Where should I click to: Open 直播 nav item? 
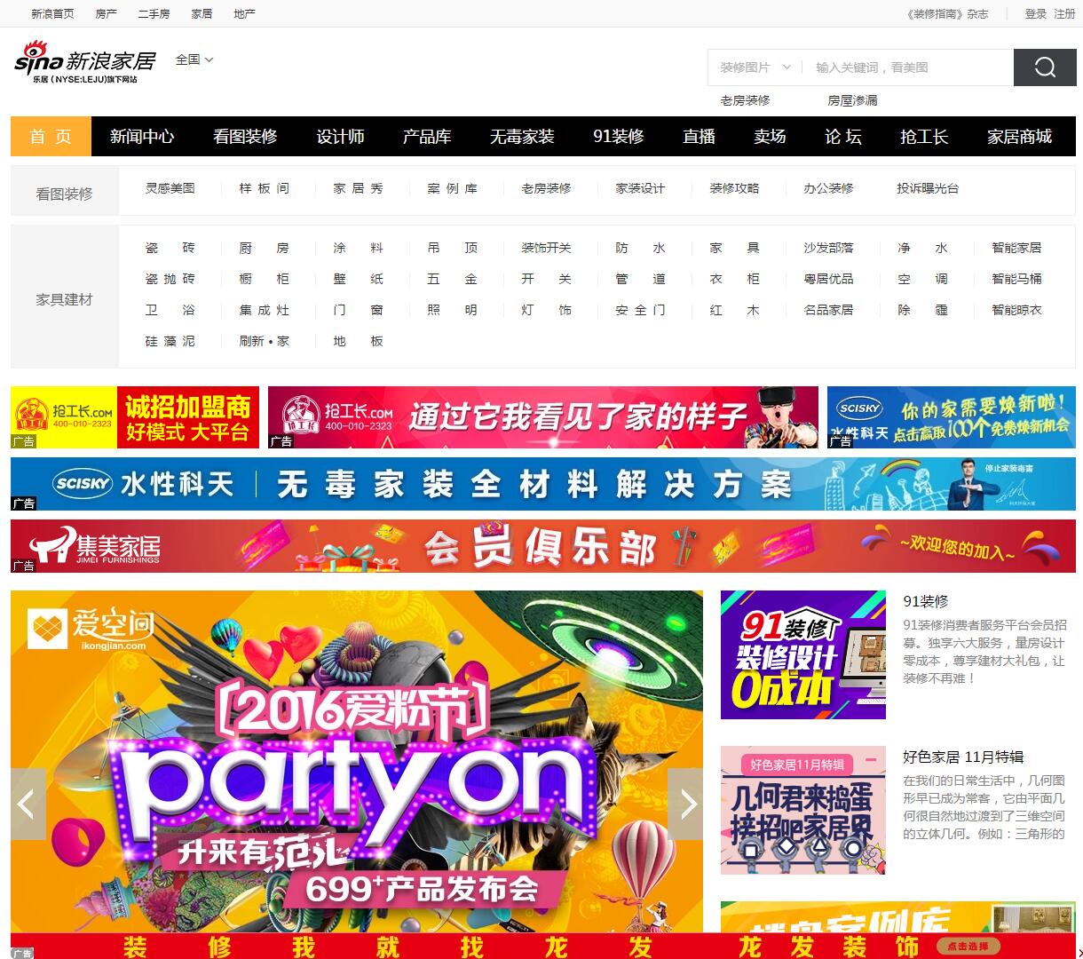[x=699, y=137]
